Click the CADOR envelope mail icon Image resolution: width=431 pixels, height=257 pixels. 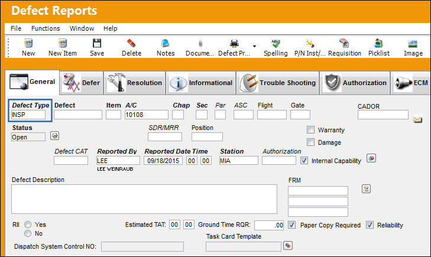[417, 119]
